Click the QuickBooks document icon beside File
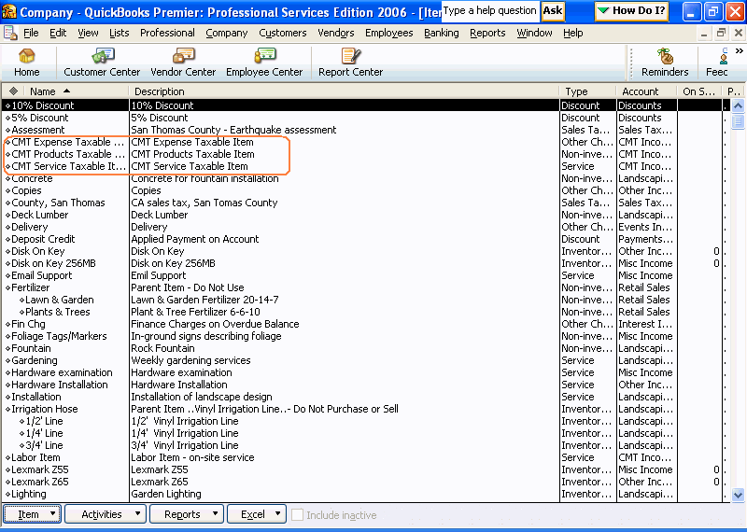 click(9, 33)
